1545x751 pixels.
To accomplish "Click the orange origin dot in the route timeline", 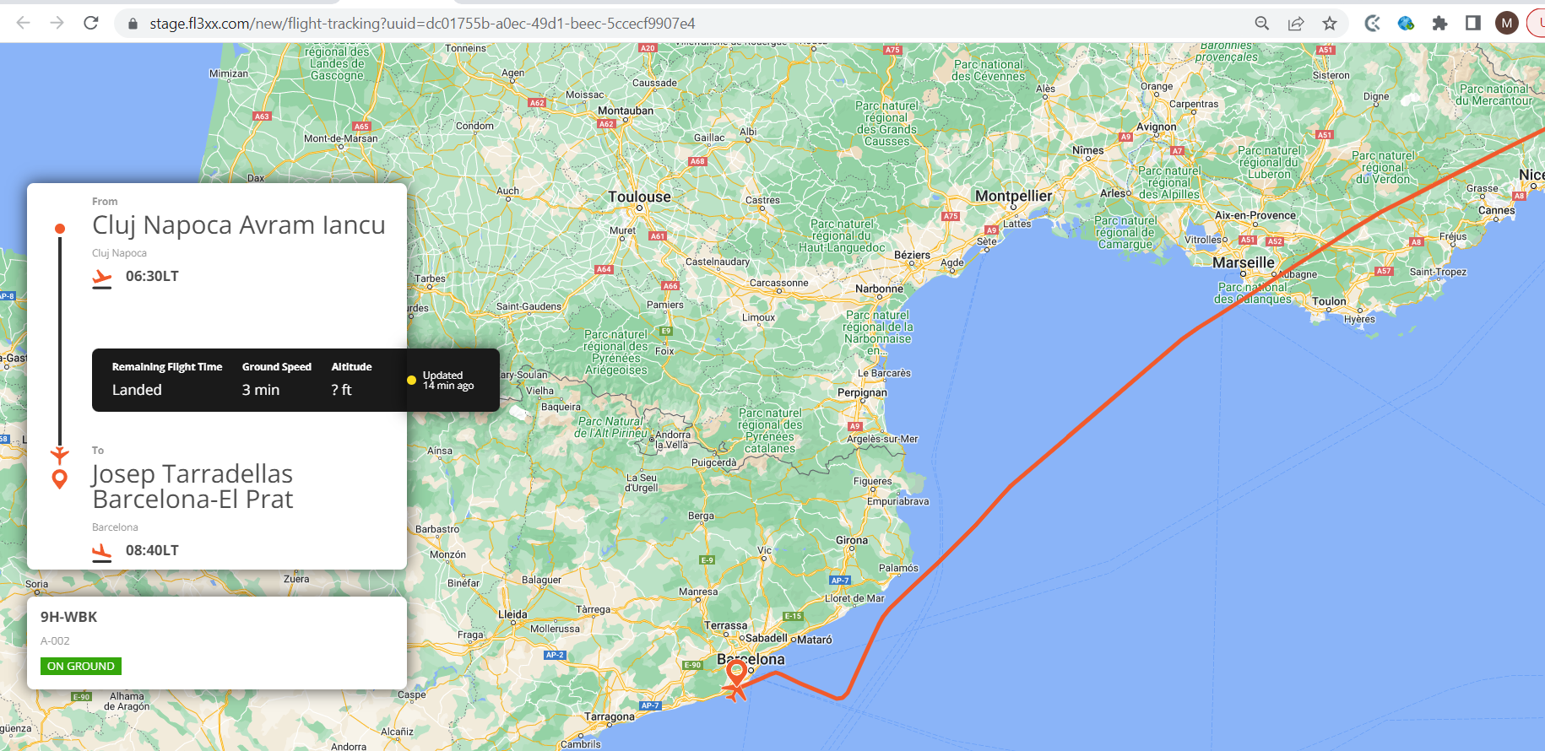I will 60,229.
